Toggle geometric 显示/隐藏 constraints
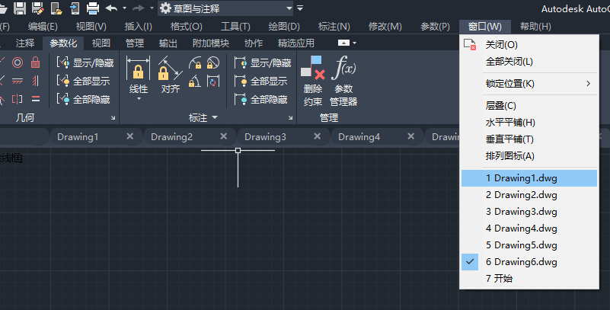The width and height of the screenshot is (610, 310). [85, 62]
